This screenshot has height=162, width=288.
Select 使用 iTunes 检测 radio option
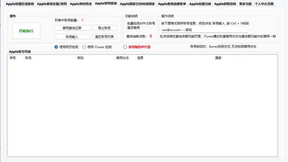tap(84, 47)
